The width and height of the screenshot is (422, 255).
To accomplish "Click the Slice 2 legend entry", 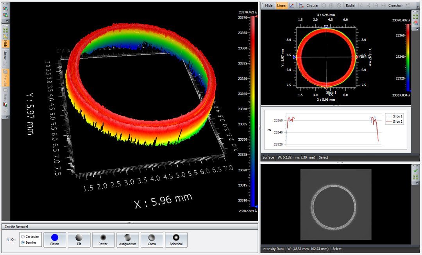I will click(x=394, y=122).
